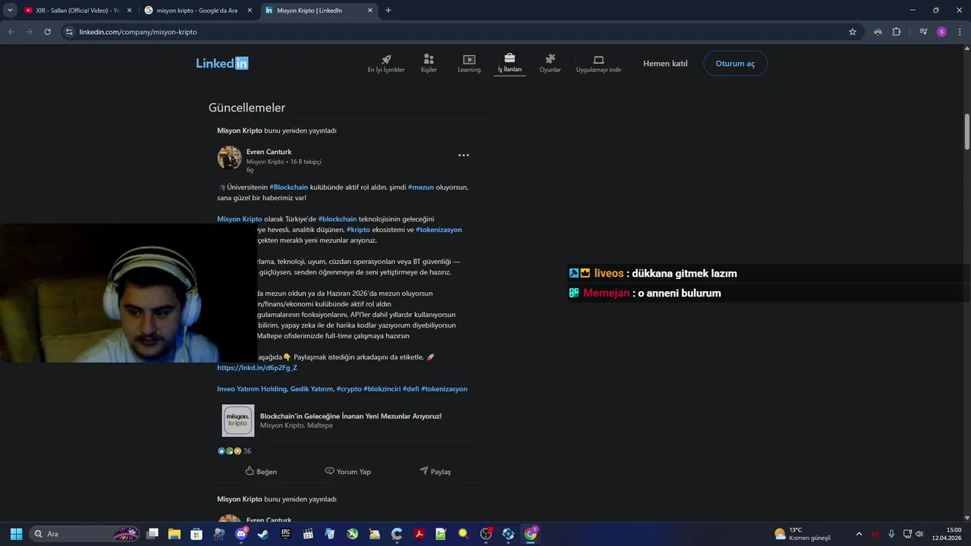Image resolution: width=971 pixels, height=546 pixels.
Task: Open the Windows Start menu
Action: tap(16, 534)
